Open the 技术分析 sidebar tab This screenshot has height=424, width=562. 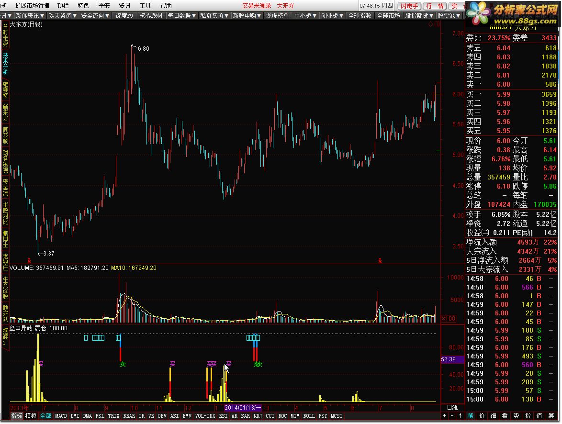pyautogui.click(x=5, y=64)
